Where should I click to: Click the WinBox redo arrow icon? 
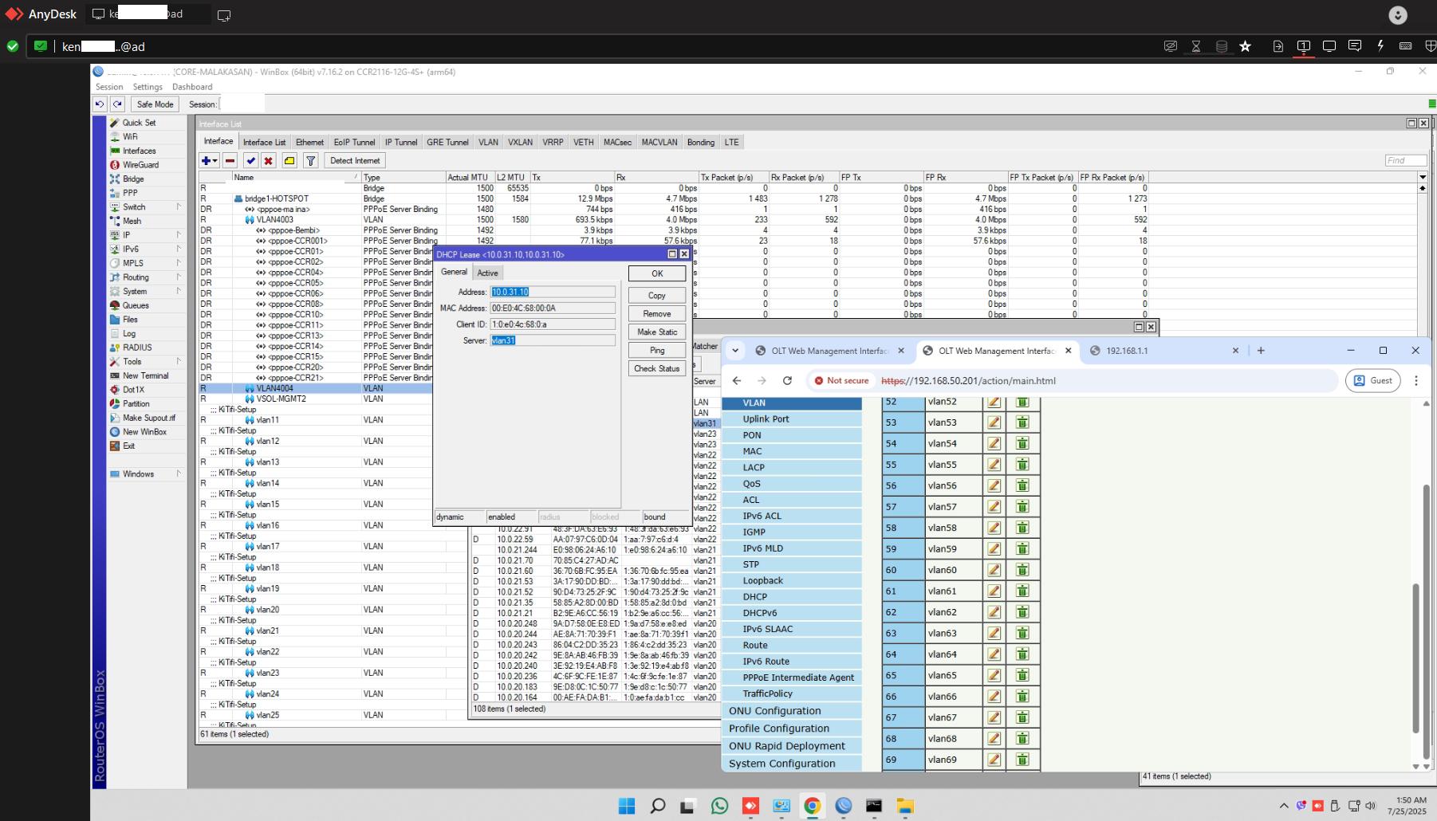tap(117, 104)
